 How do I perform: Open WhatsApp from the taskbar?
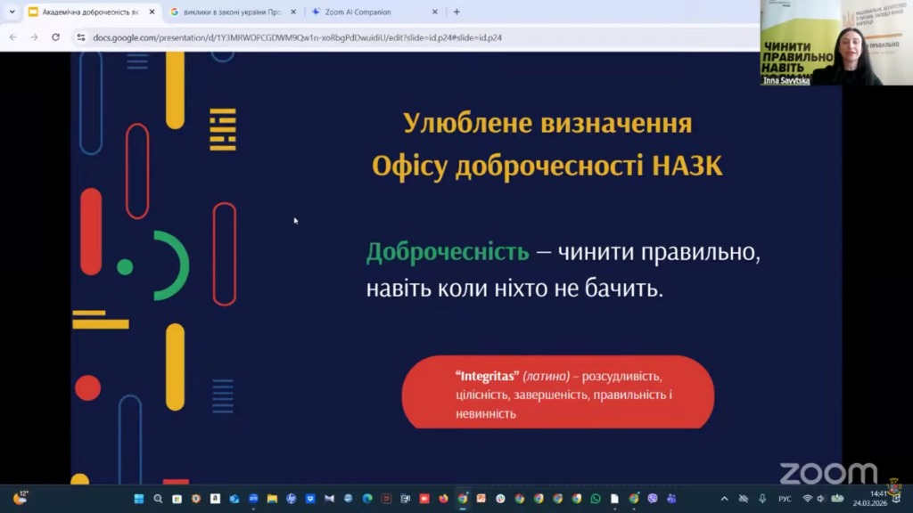[x=596, y=499]
